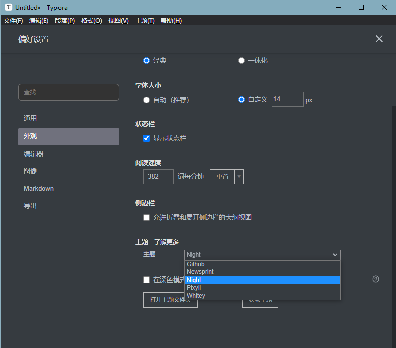Screen dimensions: 396x348
Task: Go to 导出 settings category
Action: pos(69,206)
